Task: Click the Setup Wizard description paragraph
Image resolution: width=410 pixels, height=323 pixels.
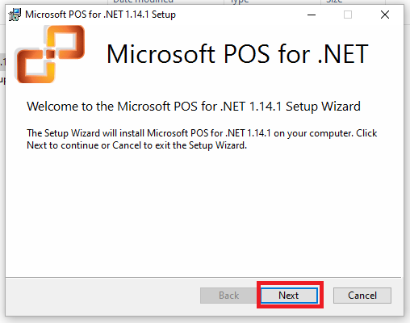Action: [x=202, y=139]
